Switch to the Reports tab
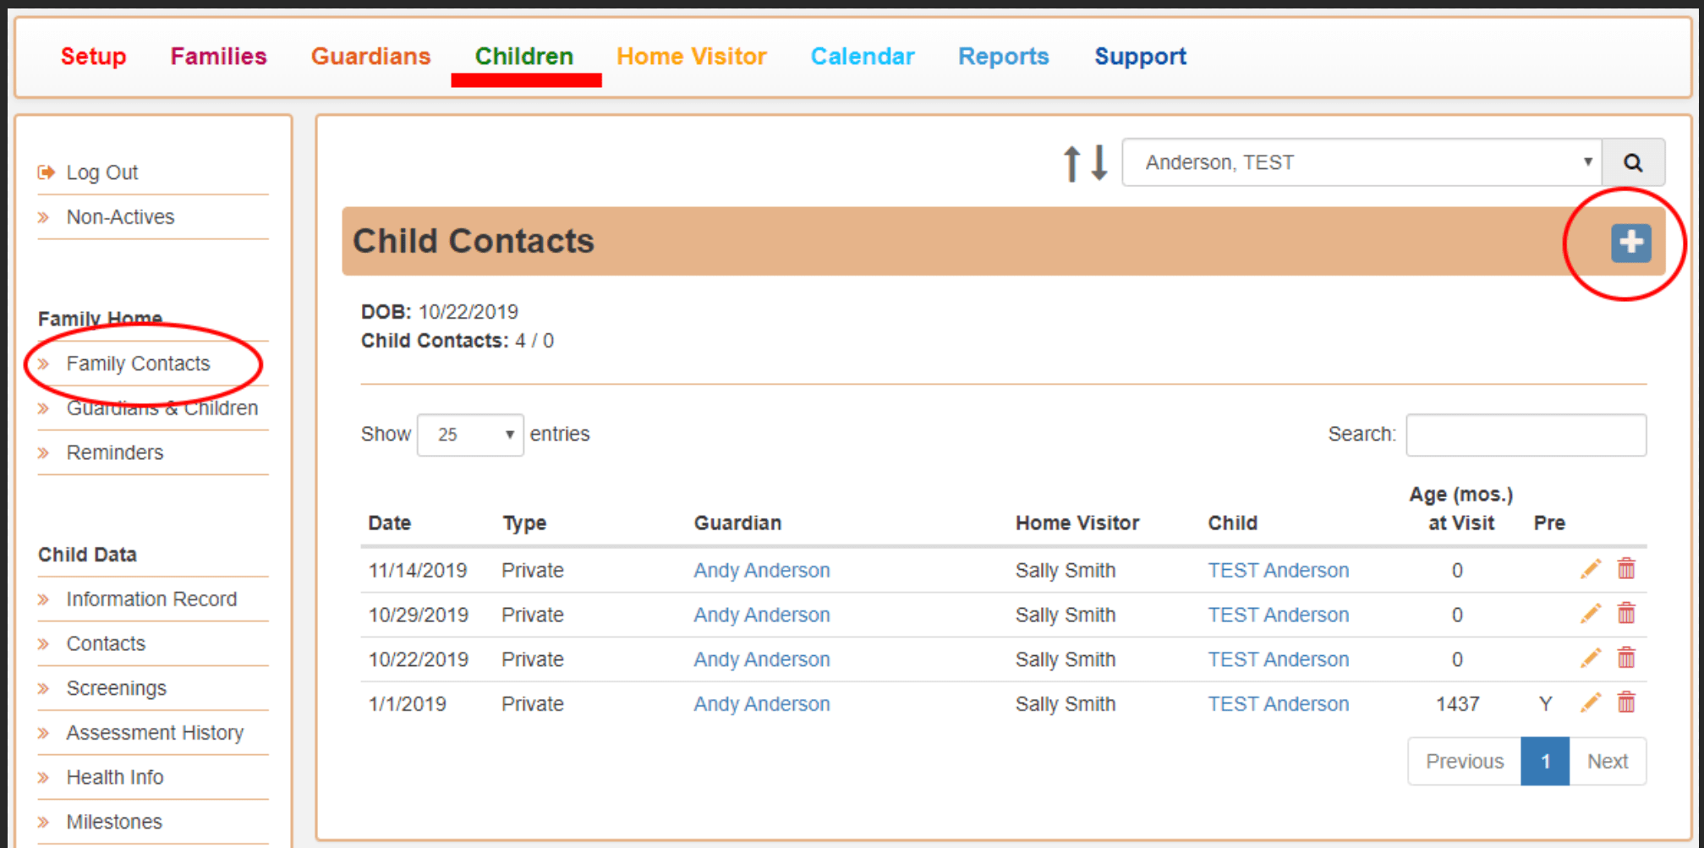The image size is (1704, 848). [x=1003, y=56]
